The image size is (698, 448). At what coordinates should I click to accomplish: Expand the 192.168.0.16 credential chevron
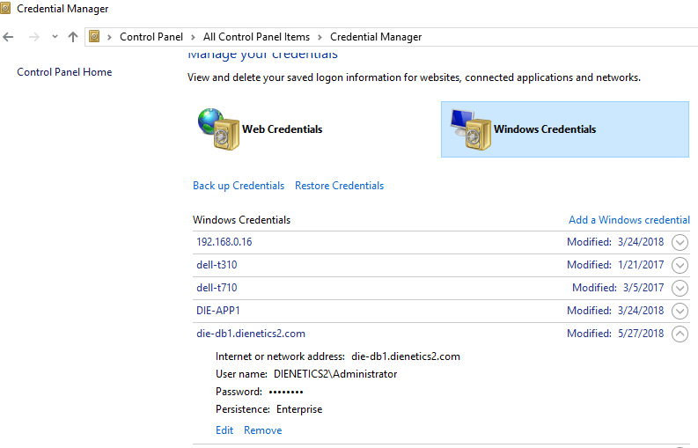(x=680, y=243)
